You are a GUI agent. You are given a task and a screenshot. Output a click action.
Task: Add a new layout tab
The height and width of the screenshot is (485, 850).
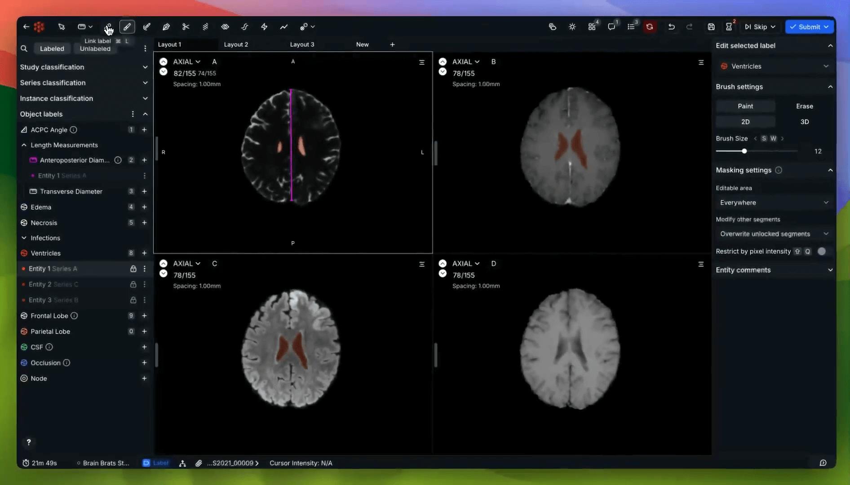pos(392,44)
